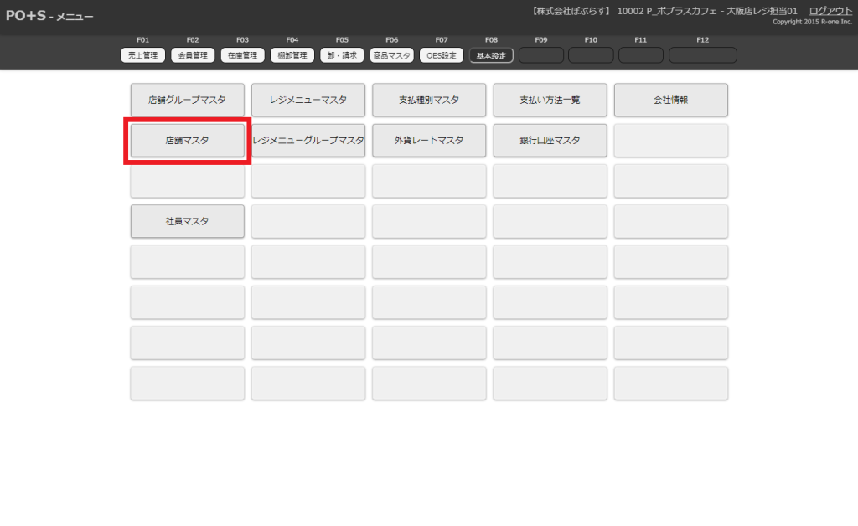858x526 pixels.
Task: Click the PO+S logo in header
Action: 25,15
